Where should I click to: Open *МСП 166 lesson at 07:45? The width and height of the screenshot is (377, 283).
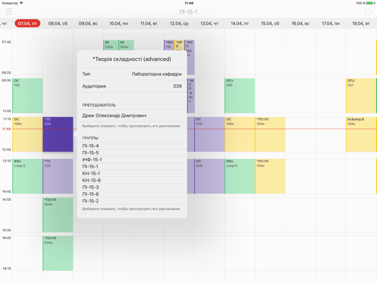[x=190, y=57]
